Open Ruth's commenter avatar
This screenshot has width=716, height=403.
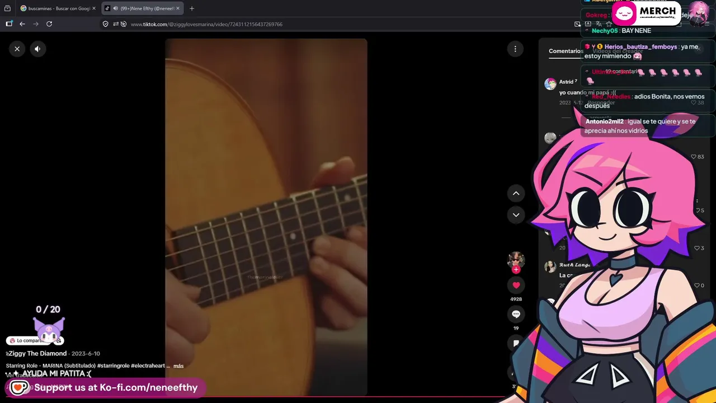click(x=550, y=266)
